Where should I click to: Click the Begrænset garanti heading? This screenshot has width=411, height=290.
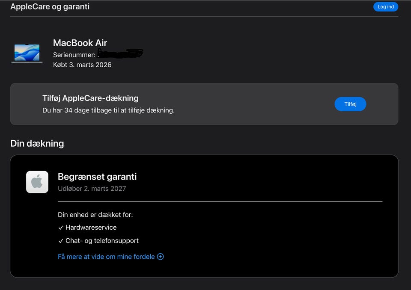coord(97,176)
